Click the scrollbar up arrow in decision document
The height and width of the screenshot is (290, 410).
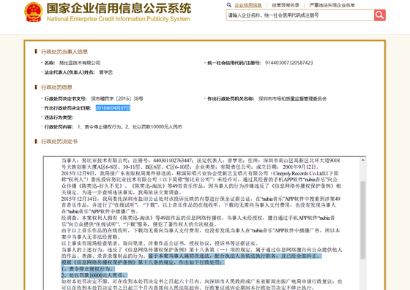tap(362, 160)
